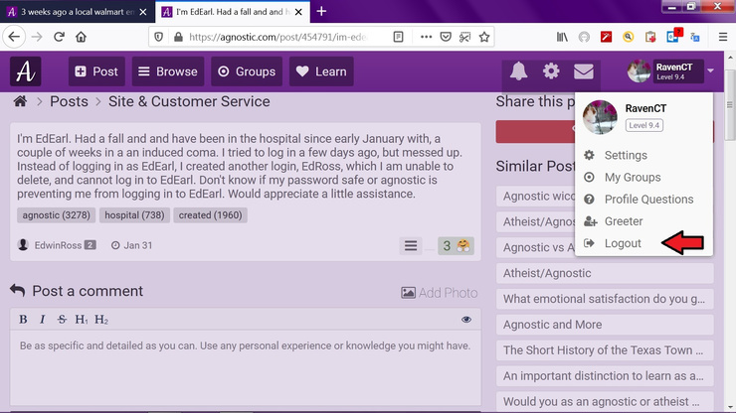Select Logout from the user menu

(x=623, y=243)
